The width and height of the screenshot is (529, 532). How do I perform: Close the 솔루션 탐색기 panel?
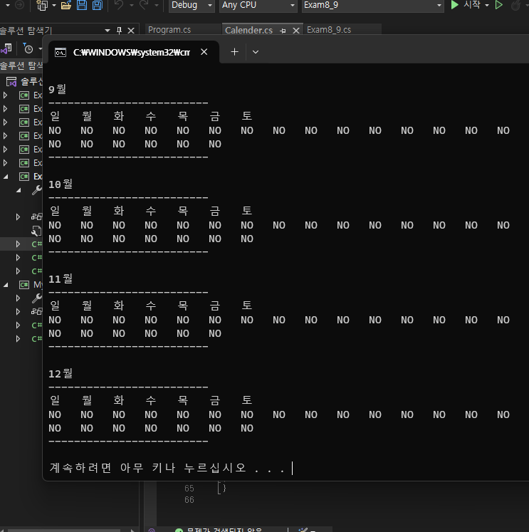click(x=131, y=31)
